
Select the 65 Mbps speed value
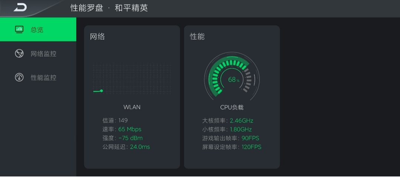pyautogui.click(x=130, y=129)
